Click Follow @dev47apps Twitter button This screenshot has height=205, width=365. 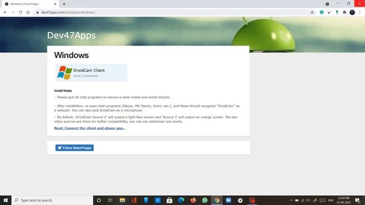point(75,148)
